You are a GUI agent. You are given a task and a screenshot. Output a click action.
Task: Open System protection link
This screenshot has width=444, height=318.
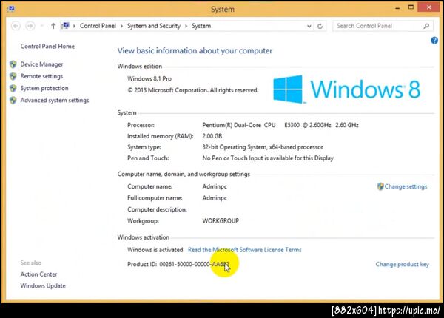[44, 88]
